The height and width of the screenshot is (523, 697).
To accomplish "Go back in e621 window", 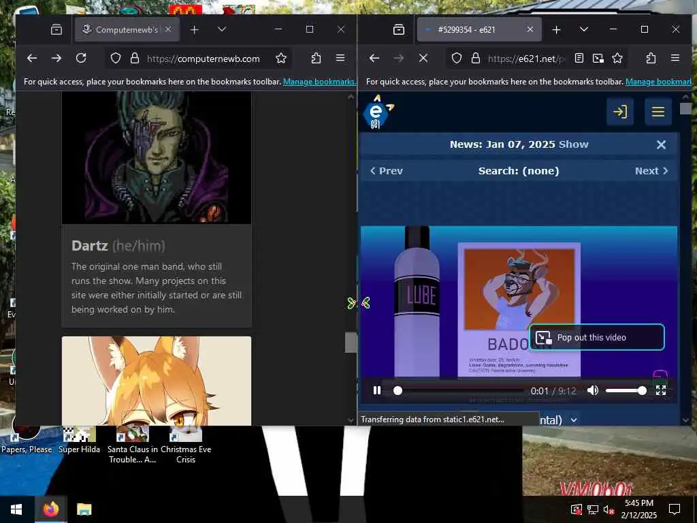I will coord(374,59).
